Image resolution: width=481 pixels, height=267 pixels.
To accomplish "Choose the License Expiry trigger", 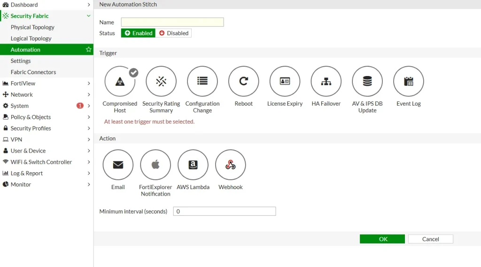I will (285, 81).
